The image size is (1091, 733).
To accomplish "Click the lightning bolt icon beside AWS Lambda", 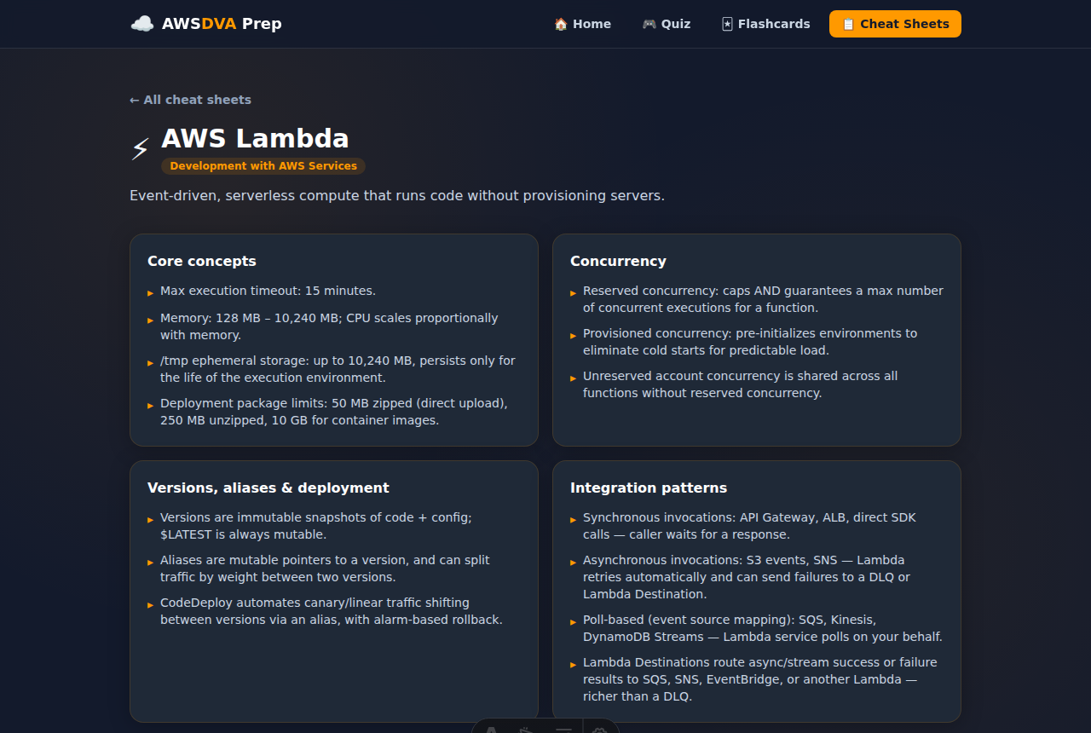I will click(x=140, y=148).
